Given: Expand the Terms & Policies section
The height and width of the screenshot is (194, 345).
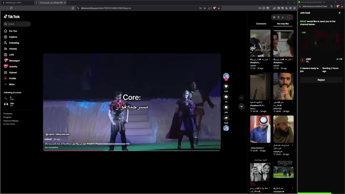Looking at the screenshot, I should click(x=11, y=121).
